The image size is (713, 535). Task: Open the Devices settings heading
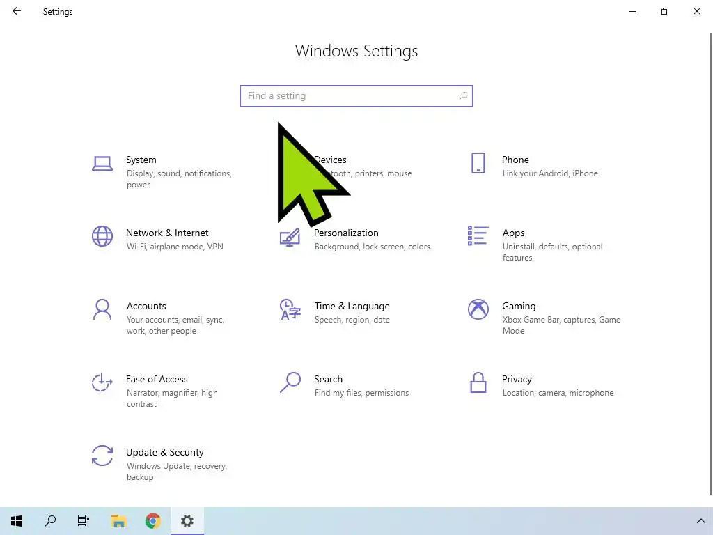click(330, 160)
